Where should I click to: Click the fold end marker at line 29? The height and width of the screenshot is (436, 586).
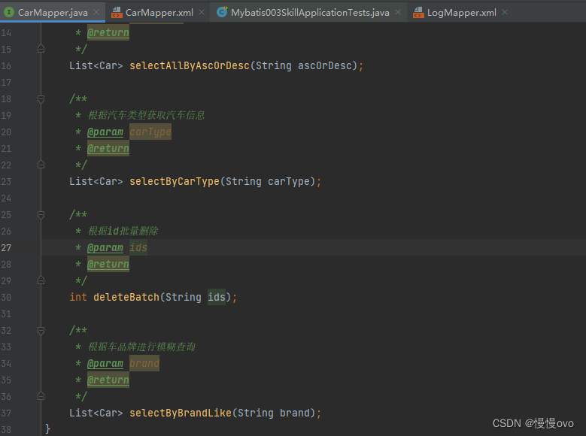[x=41, y=280]
